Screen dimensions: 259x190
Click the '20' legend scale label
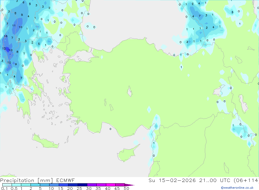pos(70,188)
